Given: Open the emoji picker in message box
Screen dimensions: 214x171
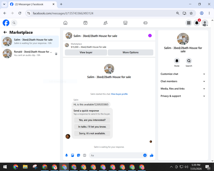Looking at the screenshot, I should click(x=145, y=155).
